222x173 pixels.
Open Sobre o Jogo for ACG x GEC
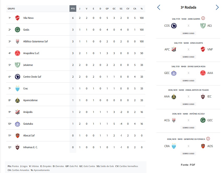coord(188,128)
